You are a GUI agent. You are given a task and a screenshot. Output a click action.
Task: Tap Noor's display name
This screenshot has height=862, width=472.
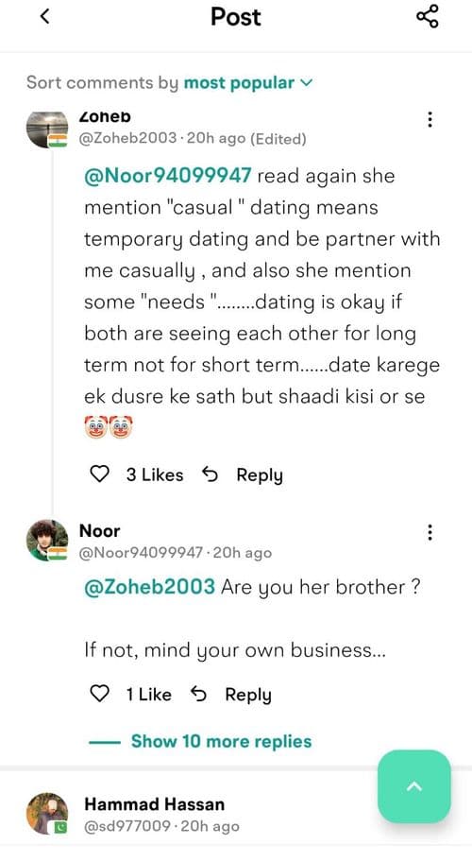click(100, 530)
